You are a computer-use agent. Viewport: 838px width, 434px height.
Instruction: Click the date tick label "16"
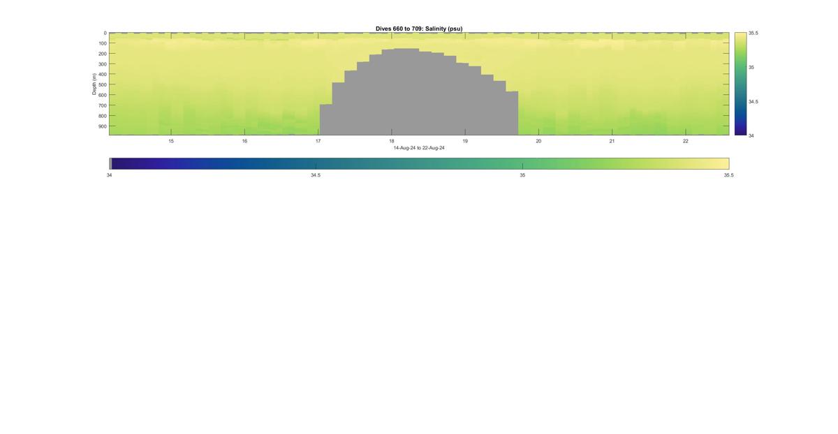pyautogui.click(x=244, y=141)
